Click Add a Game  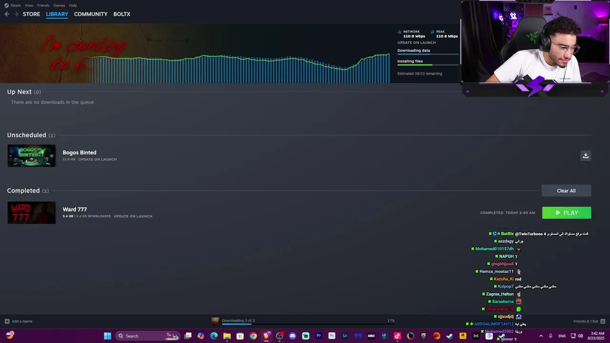click(19, 321)
